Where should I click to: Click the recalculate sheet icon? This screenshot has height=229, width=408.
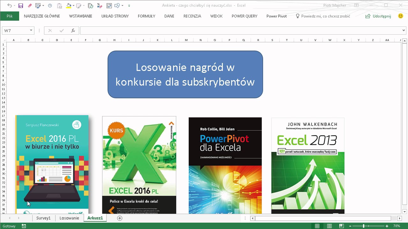(109, 6)
